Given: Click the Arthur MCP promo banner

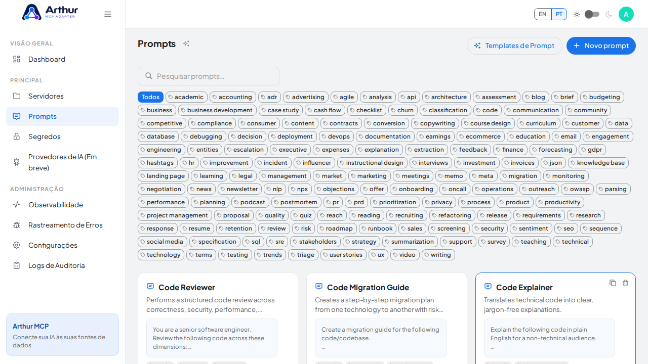Looking at the screenshot, I should pos(62,335).
